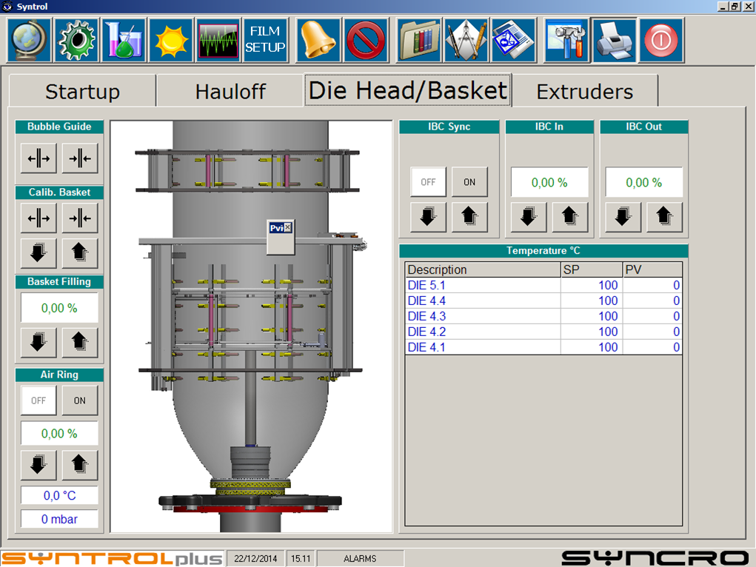Click the ALARMS status bar button
This screenshot has width=756, height=567.
[361, 559]
